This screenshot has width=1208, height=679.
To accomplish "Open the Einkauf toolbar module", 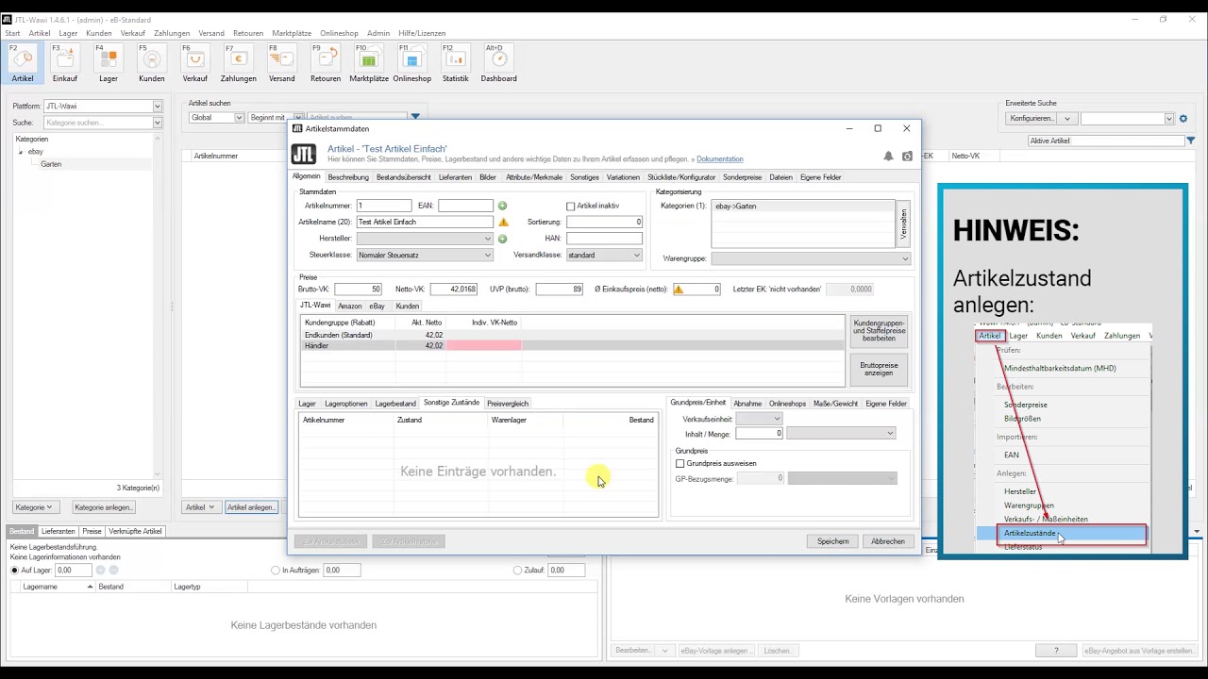I will pyautogui.click(x=65, y=64).
